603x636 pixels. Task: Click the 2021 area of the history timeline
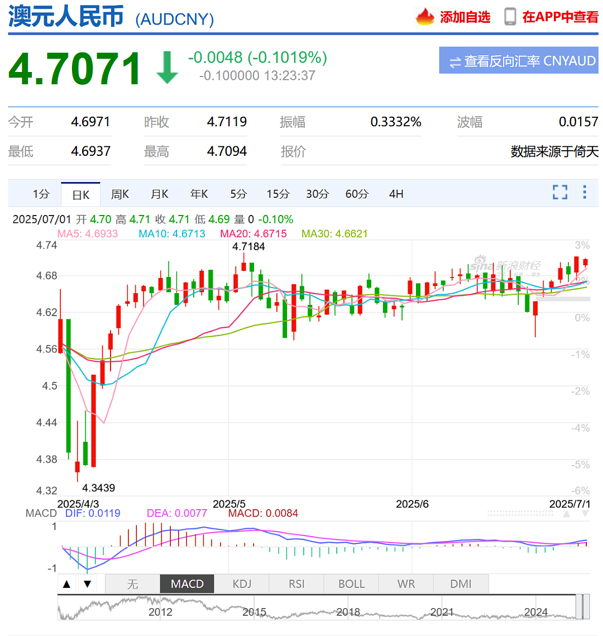coord(442,612)
